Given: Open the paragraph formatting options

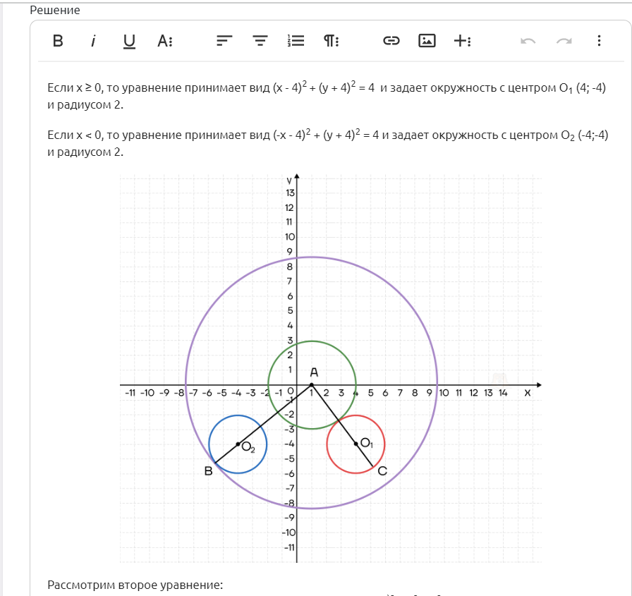Looking at the screenshot, I should [332, 41].
